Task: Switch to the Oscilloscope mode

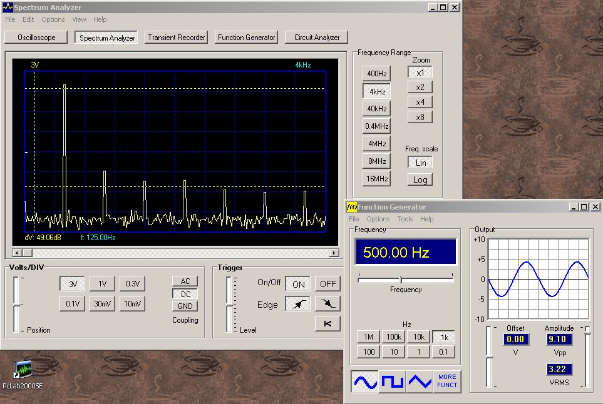Action: coord(36,38)
